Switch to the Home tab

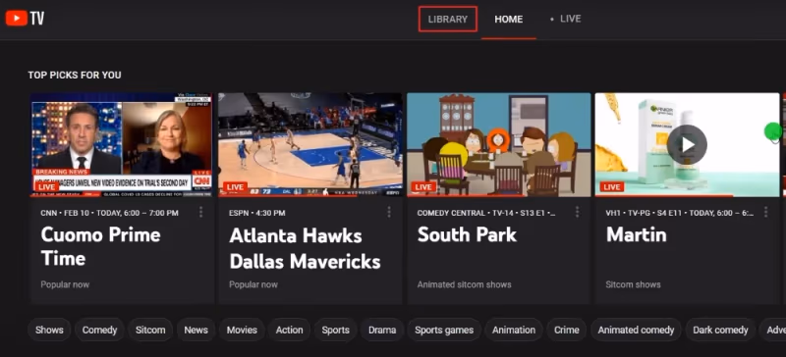tap(508, 19)
